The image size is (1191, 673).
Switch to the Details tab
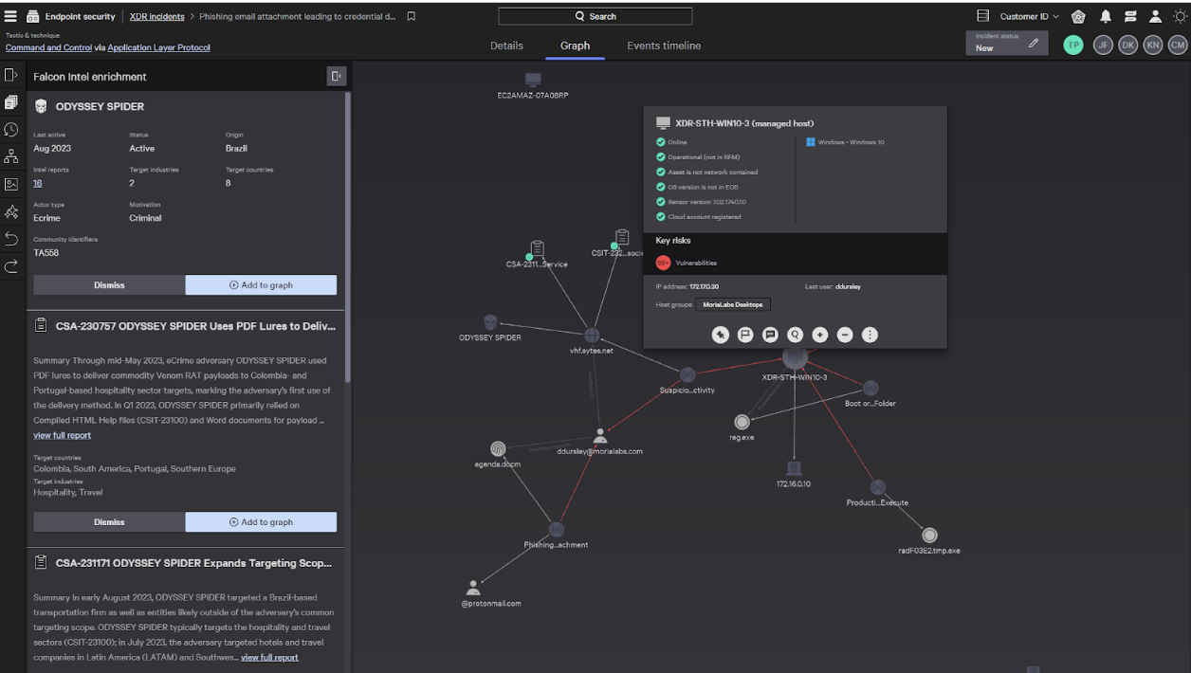coord(506,45)
